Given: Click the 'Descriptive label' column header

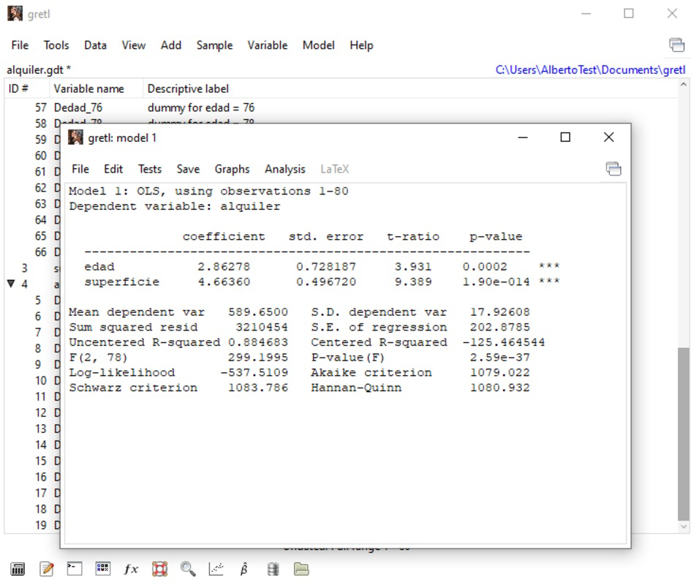Looking at the screenshot, I should [410, 88].
